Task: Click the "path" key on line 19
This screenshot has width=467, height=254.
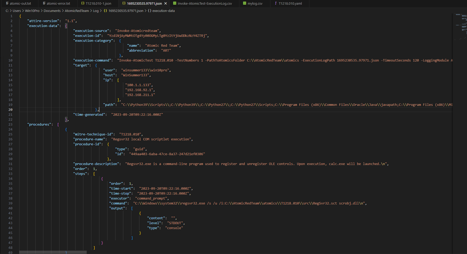Action: (x=110, y=105)
